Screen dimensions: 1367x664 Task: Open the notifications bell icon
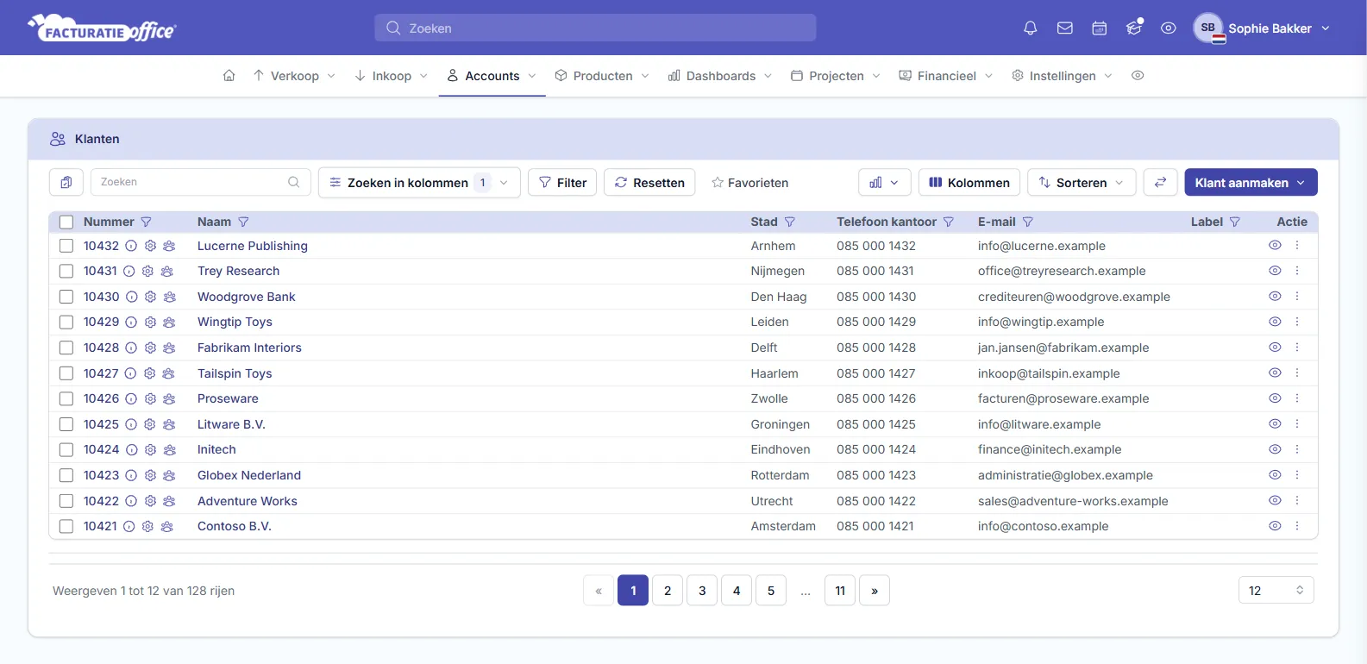tap(1030, 28)
